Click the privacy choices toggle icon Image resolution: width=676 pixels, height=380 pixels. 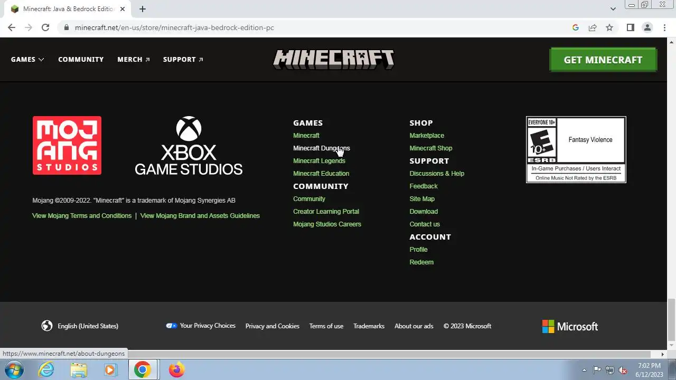(x=172, y=326)
